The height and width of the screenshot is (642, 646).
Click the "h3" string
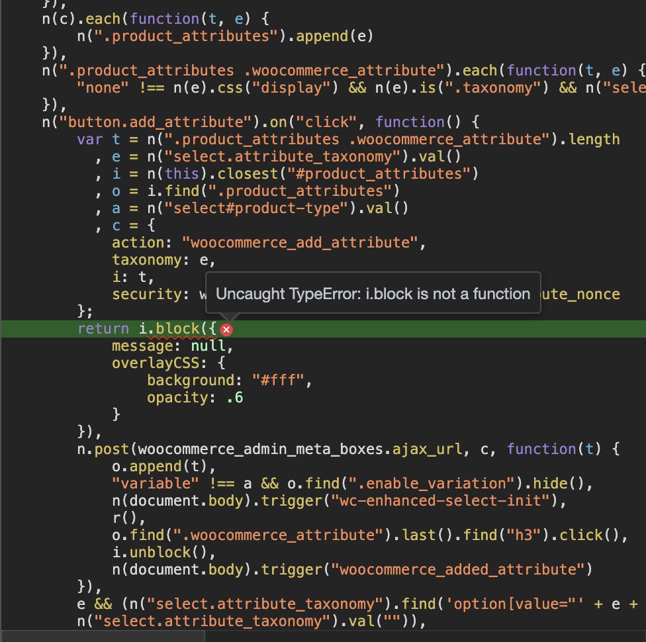(524, 535)
